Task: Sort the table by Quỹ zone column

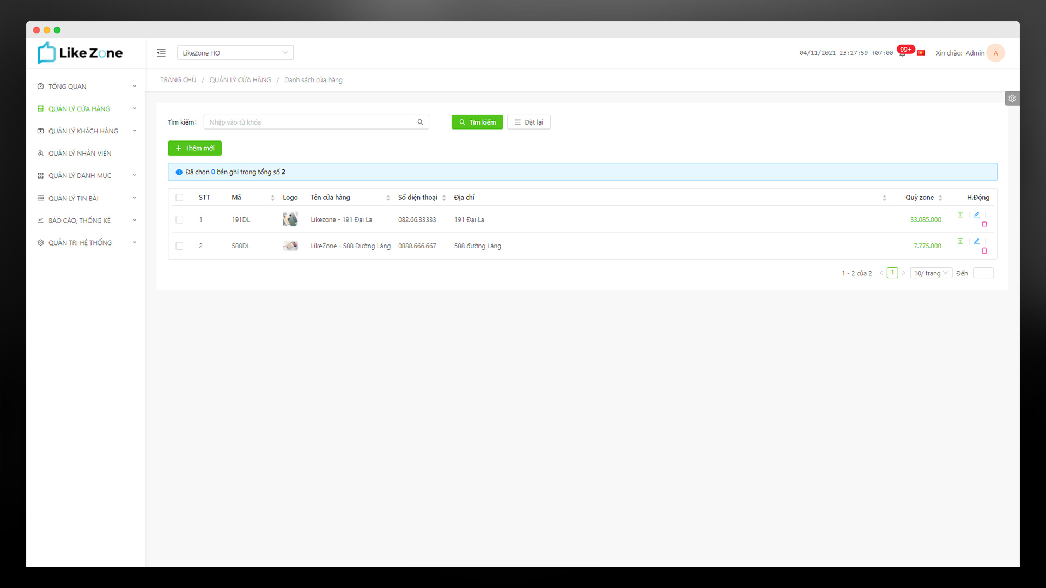Action: click(x=941, y=197)
